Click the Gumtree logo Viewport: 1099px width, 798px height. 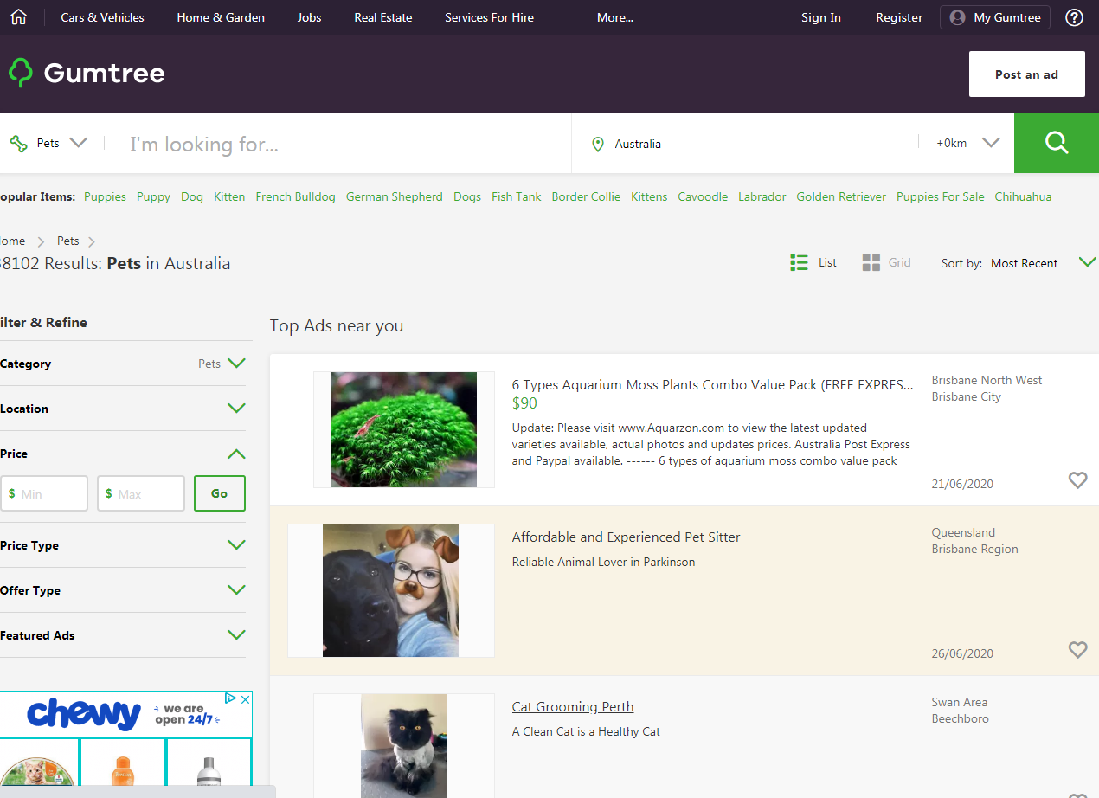click(x=86, y=73)
